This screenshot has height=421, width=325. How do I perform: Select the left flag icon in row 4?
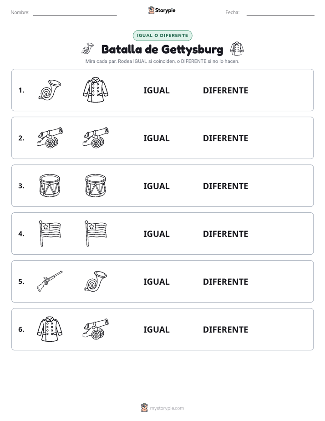(50, 233)
